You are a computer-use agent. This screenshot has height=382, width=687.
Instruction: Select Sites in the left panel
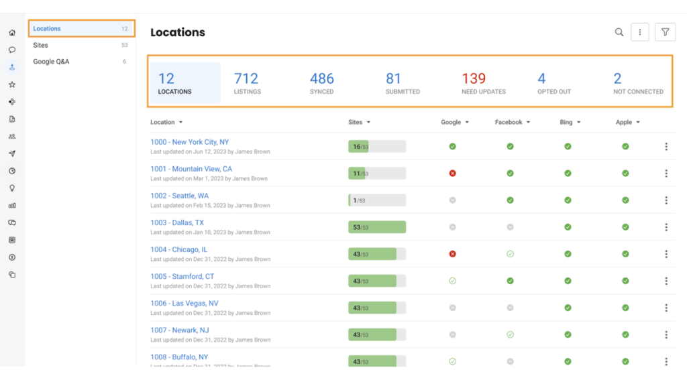81,45
